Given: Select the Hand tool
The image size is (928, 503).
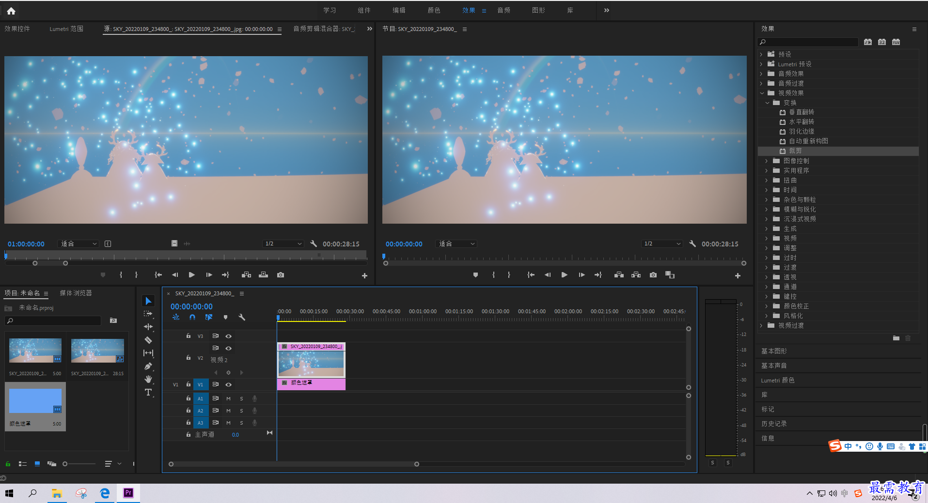Looking at the screenshot, I should pyautogui.click(x=148, y=379).
